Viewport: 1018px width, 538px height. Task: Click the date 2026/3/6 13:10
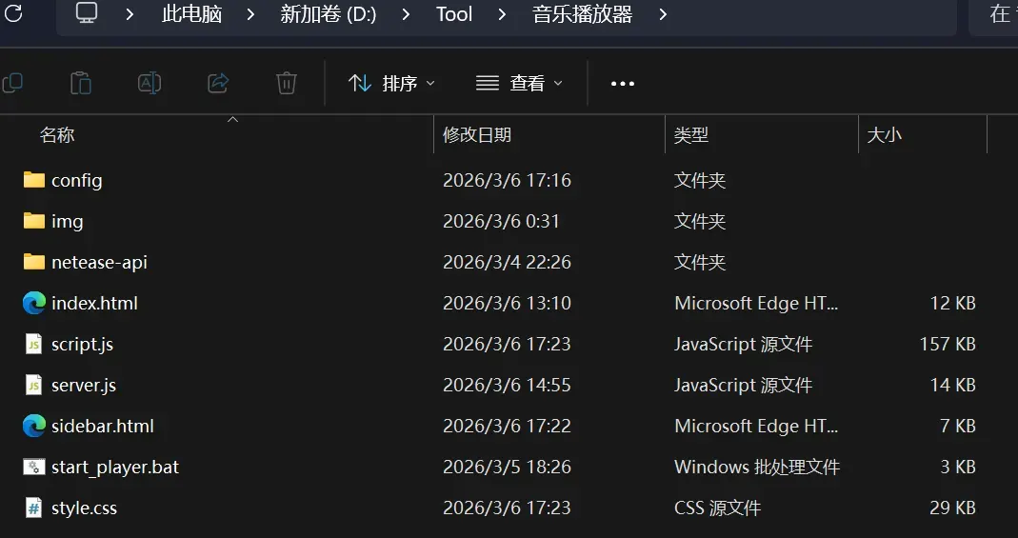coord(507,303)
